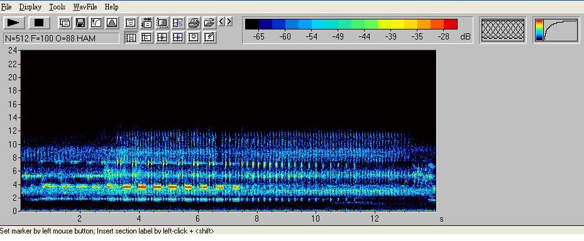Click the curve adjustment icon beside the save icon
The height and width of the screenshot is (241, 584).
point(96,23)
